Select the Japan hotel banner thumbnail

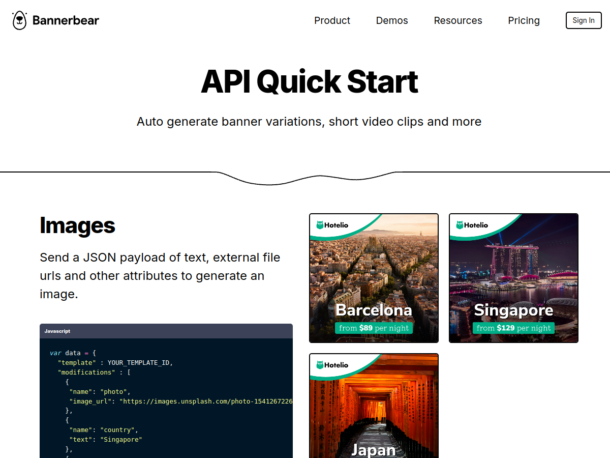pos(374,406)
